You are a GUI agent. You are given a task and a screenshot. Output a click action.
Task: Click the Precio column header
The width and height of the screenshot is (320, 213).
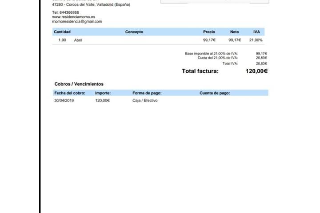click(x=209, y=32)
